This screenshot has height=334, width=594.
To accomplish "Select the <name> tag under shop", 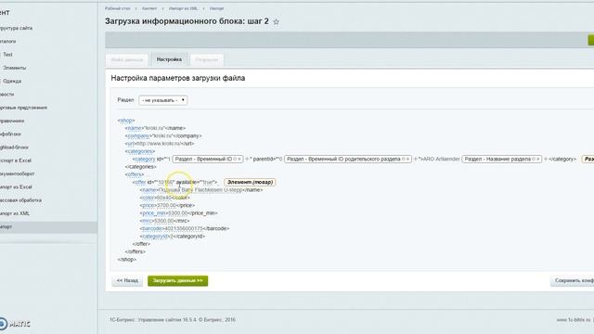I will click(134, 128).
